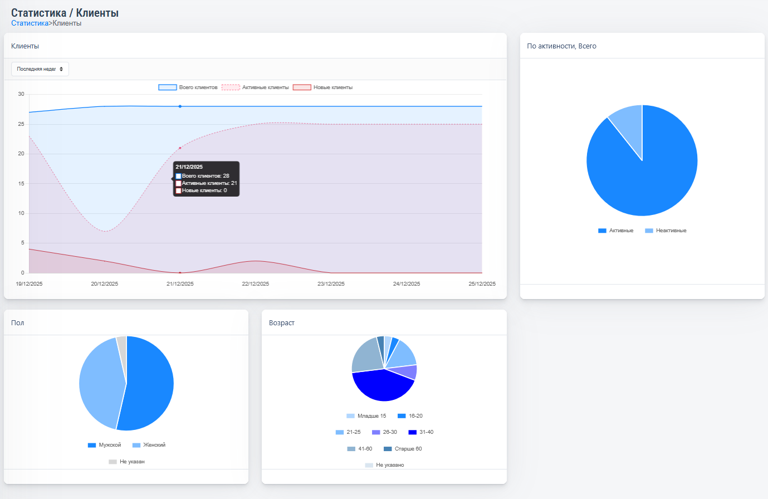Toggle "Не указан" gender legend item

[126, 462]
